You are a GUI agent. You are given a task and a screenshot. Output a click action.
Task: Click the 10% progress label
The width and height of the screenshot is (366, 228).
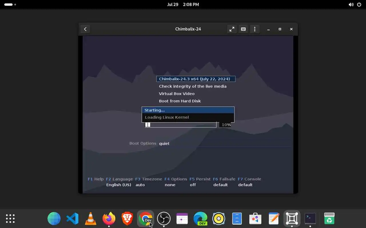pyautogui.click(x=226, y=125)
